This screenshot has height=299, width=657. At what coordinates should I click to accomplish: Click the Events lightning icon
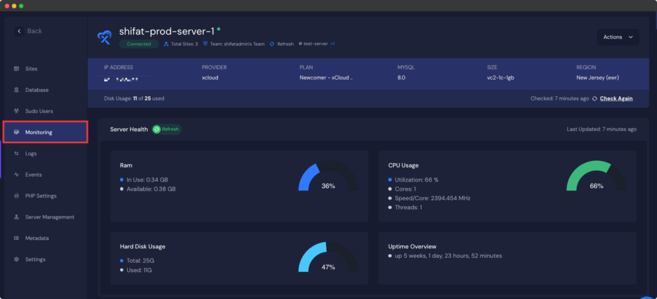pos(17,175)
